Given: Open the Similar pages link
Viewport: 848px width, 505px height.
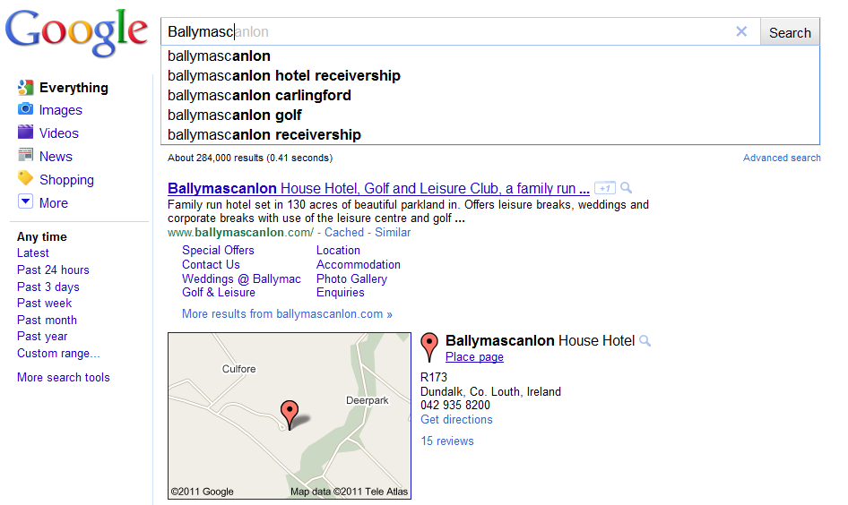Looking at the screenshot, I should coord(393,232).
